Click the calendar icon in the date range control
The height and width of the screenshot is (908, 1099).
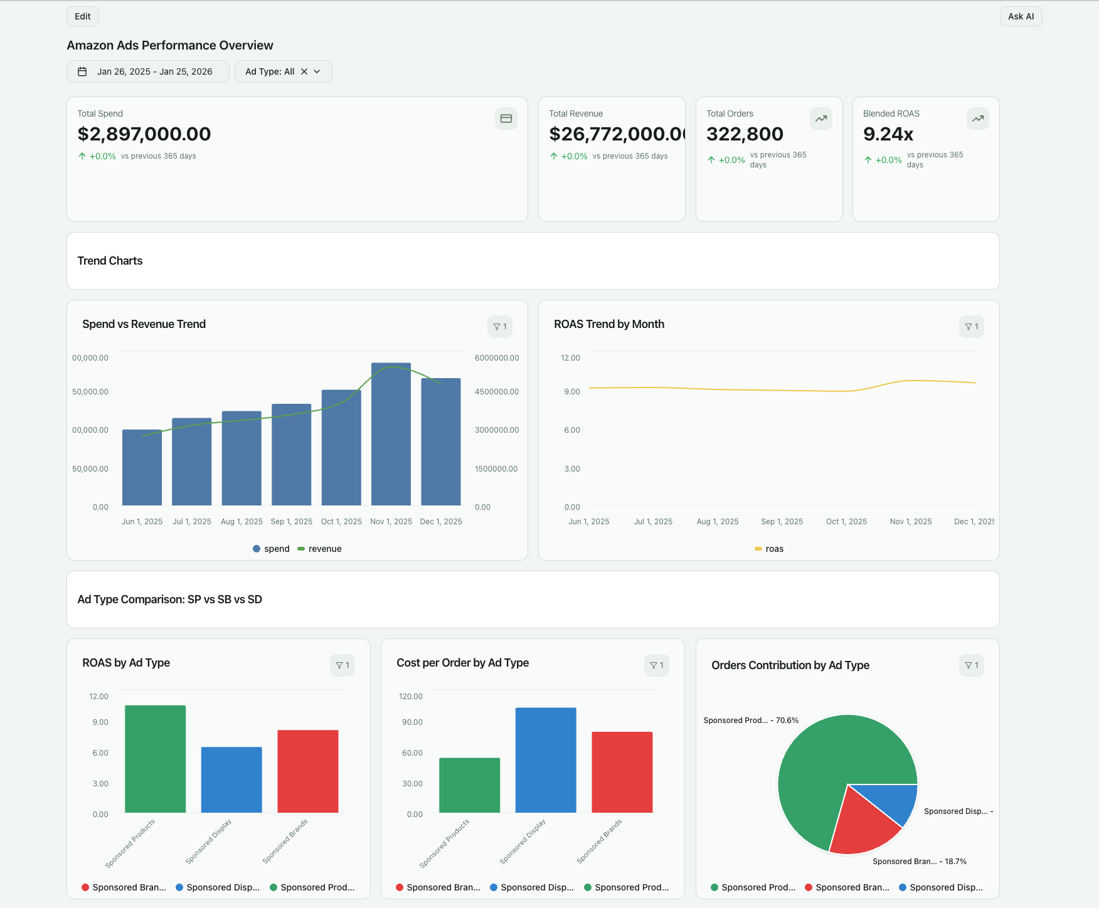click(82, 71)
